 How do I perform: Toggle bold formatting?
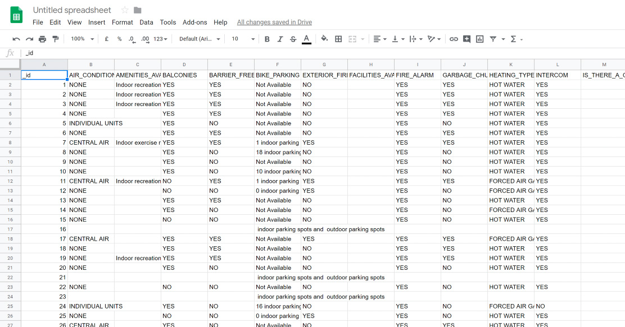267,39
